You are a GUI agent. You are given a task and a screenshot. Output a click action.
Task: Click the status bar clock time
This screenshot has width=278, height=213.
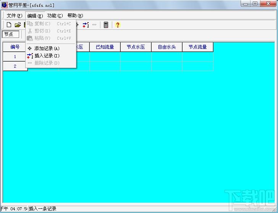[x=14, y=208]
